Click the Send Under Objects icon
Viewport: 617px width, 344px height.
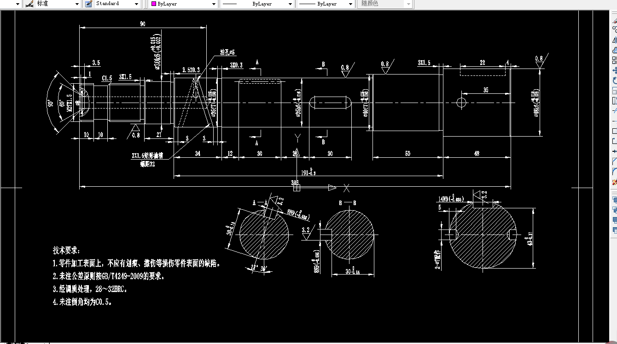click(x=614, y=230)
